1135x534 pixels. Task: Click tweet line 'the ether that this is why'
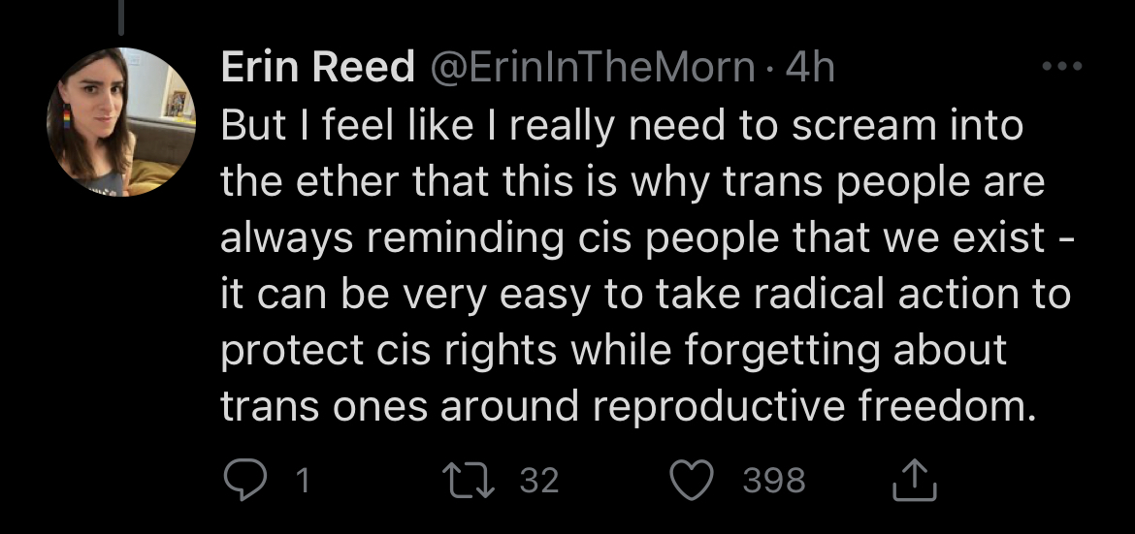pyautogui.click(x=632, y=182)
